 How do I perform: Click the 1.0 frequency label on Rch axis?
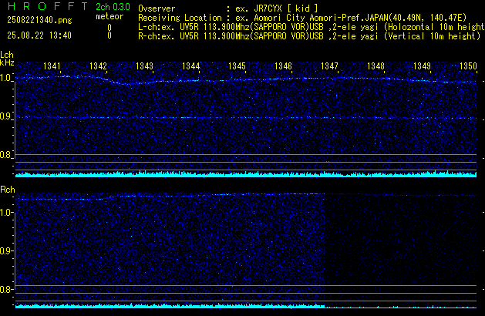(x=5, y=213)
